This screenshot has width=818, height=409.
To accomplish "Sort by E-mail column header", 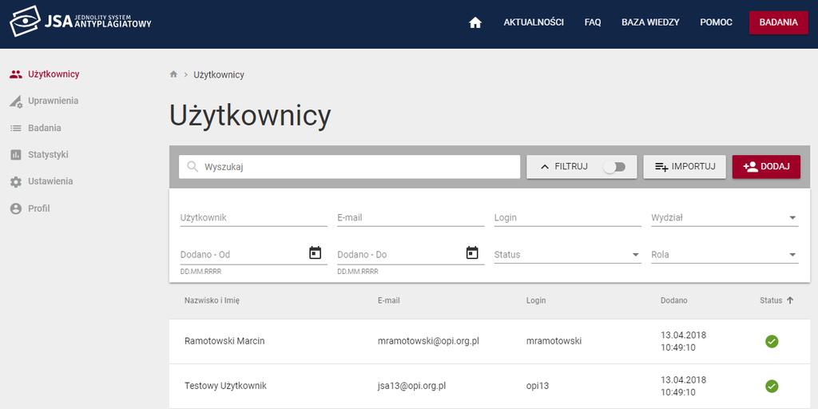I will (x=389, y=300).
